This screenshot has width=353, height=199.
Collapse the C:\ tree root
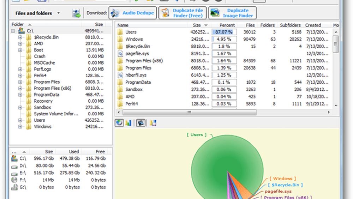(x=13, y=31)
